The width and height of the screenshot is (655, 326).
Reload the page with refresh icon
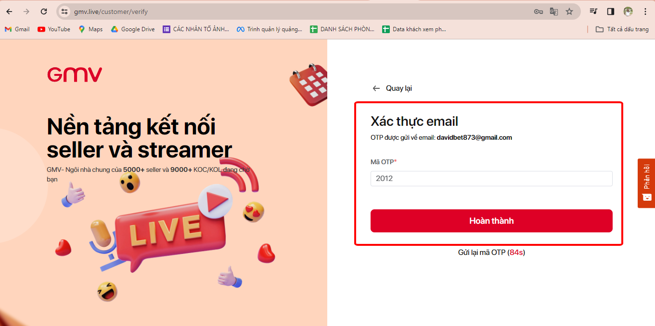click(x=44, y=12)
